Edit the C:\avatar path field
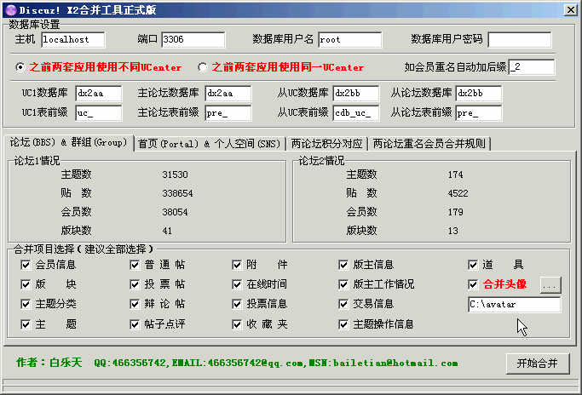 click(515, 305)
